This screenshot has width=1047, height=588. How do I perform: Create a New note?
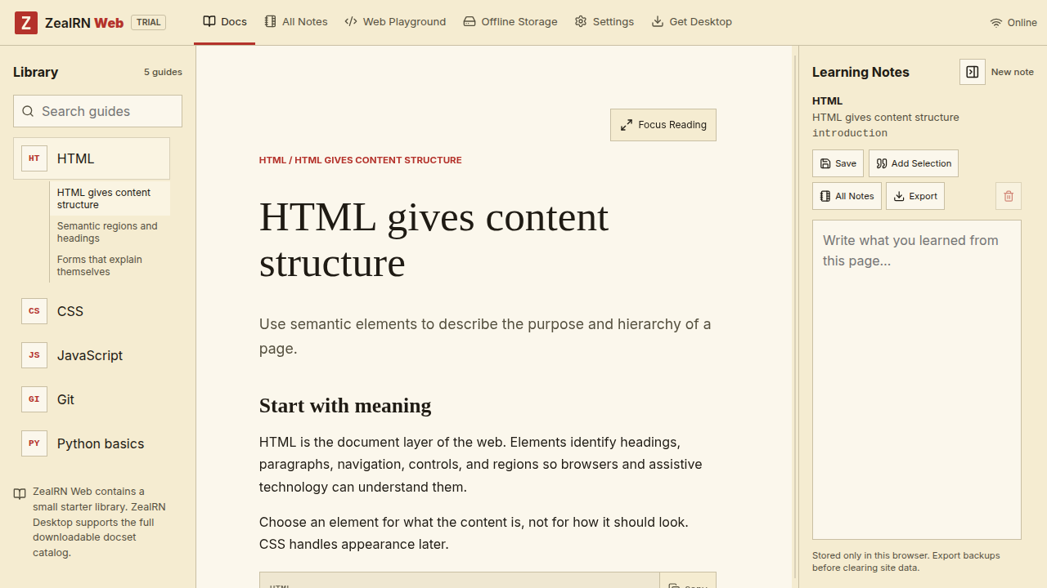(x=1013, y=72)
